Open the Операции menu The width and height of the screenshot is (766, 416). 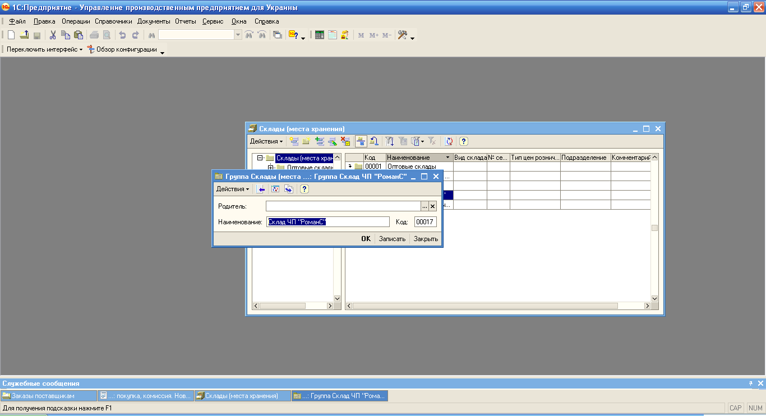click(x=76, y=21)
